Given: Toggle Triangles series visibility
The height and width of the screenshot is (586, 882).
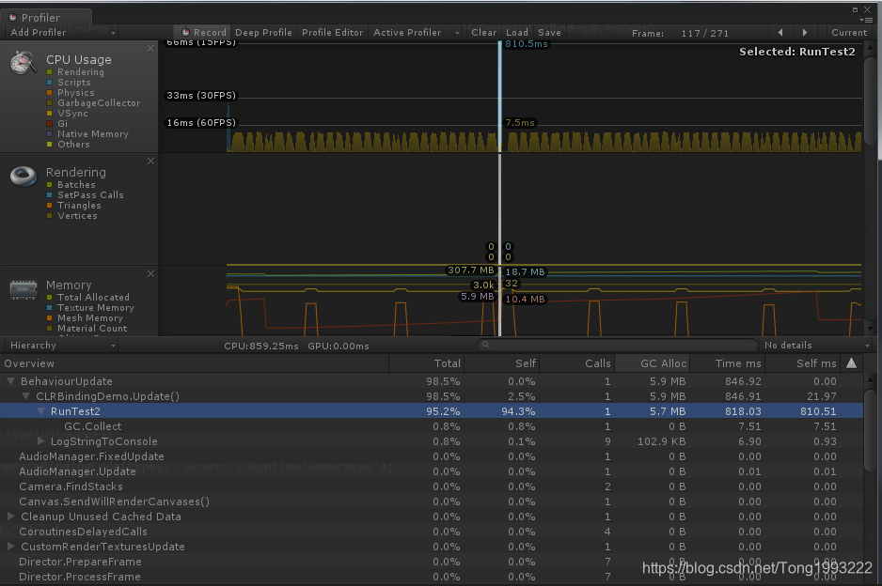Looking at the screenshot, I should click(50, 206).
